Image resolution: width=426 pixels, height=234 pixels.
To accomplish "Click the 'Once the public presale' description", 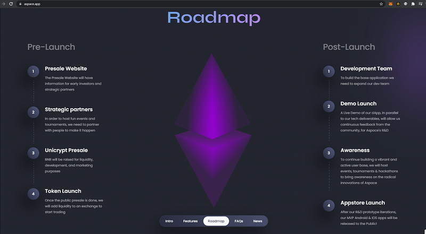I will click(x=74, y=206).
